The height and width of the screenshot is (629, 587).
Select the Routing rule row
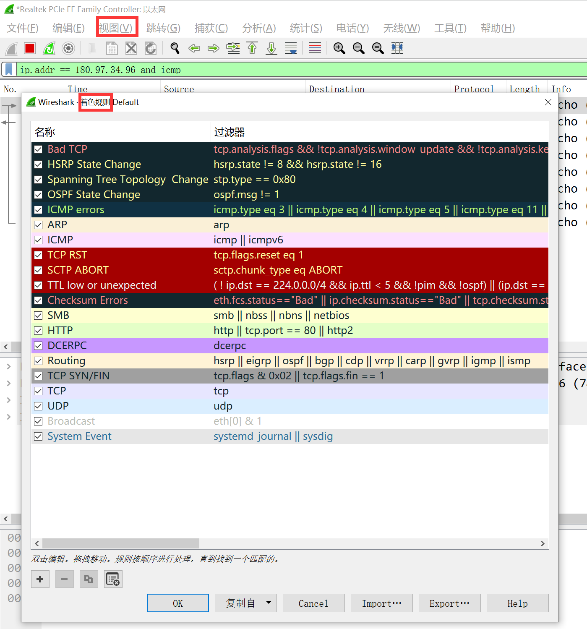pos(290,361)
